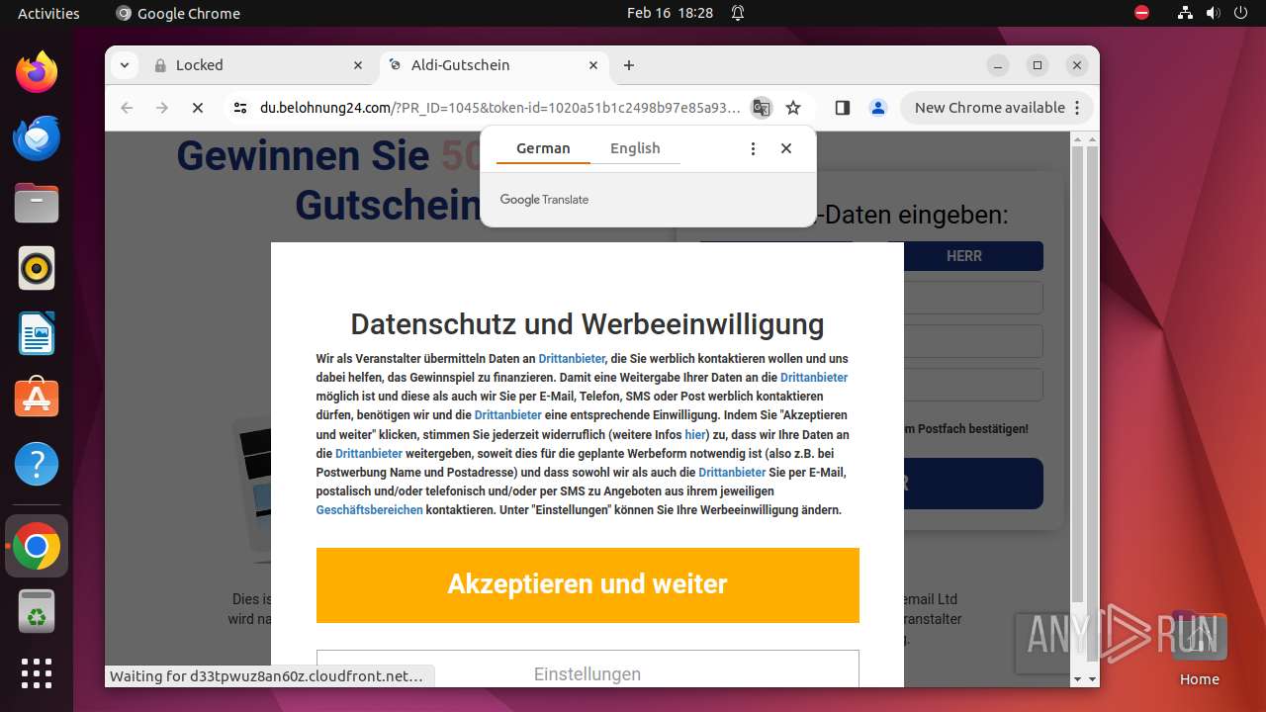Click the network status icon in top bar
The image size is (1266, 712).
click(x=1186, y=13)
